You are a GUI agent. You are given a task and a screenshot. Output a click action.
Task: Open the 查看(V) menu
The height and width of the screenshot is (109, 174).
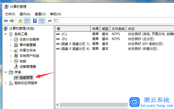(40, 14)
